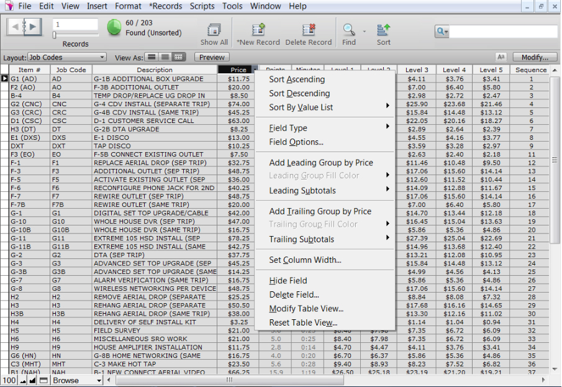This screenshot has height=387, width=562.
Task: Click the Delete Record icon
Action: click(309, 30)
